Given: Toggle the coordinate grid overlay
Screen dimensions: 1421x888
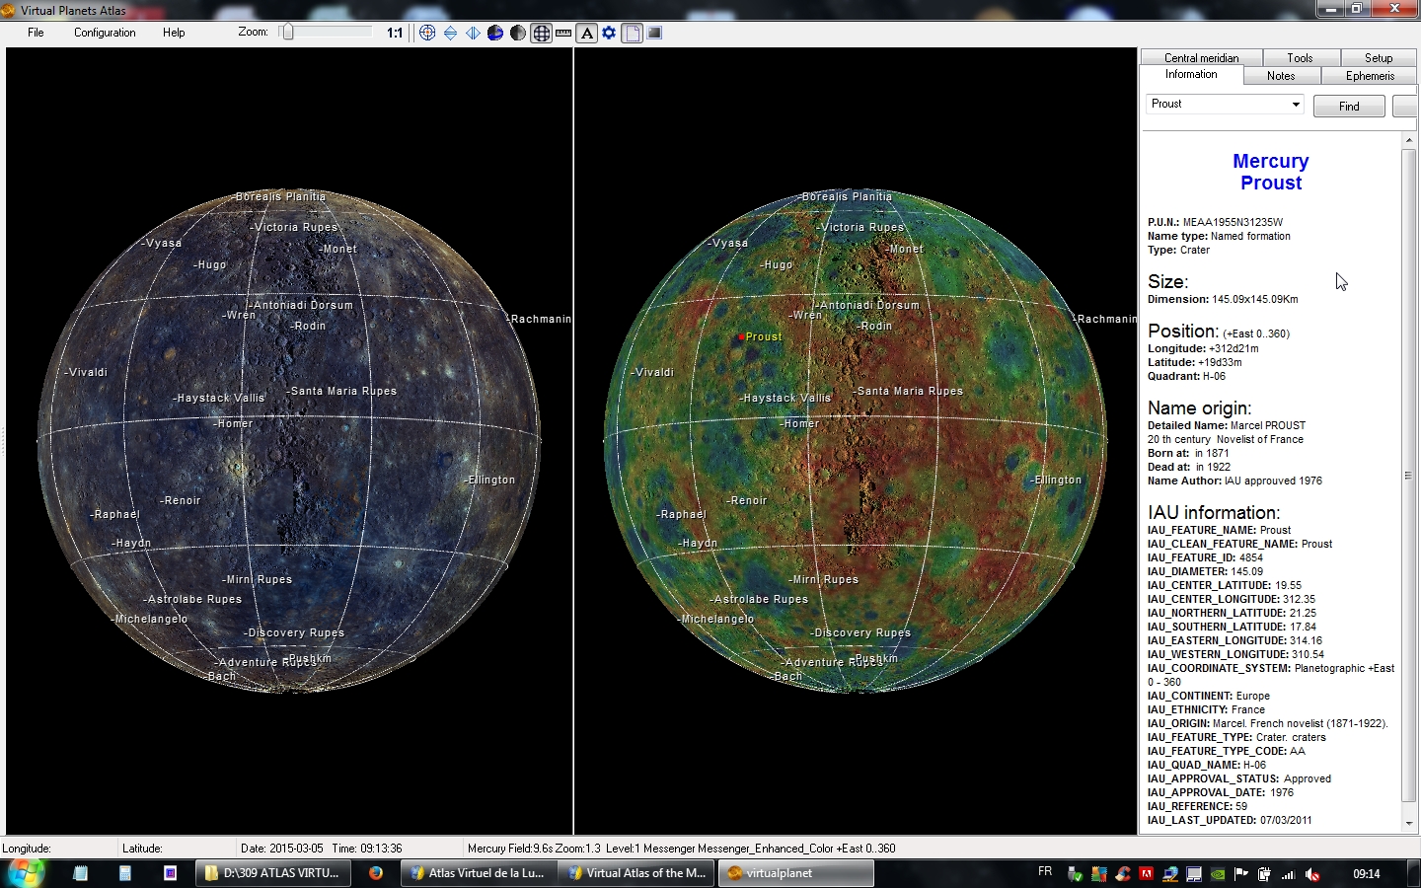Looking at the screenshot, I should (x=541, y=33).
